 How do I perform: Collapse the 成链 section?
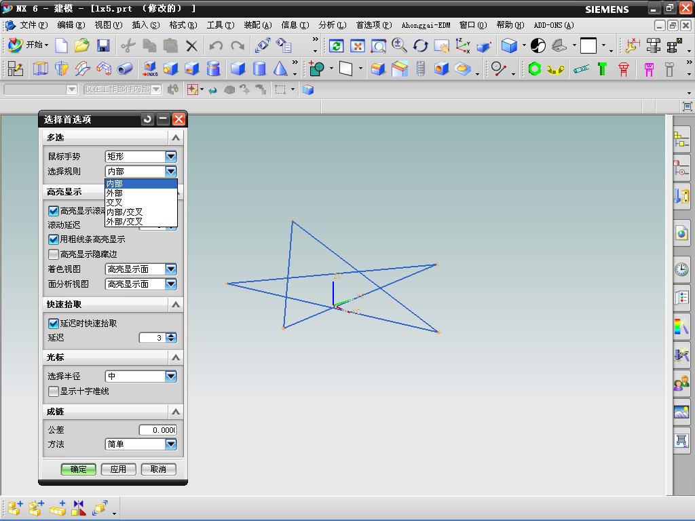point(176,412)
